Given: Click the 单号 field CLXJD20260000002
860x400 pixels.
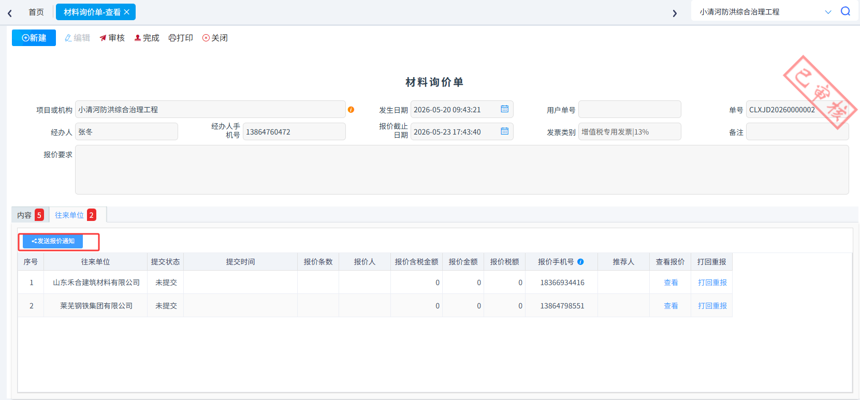Looking at the screenshot, I should click(797, 109).
